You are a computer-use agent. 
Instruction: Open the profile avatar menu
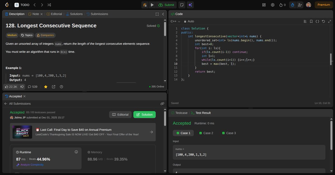[x=308, y=5]
